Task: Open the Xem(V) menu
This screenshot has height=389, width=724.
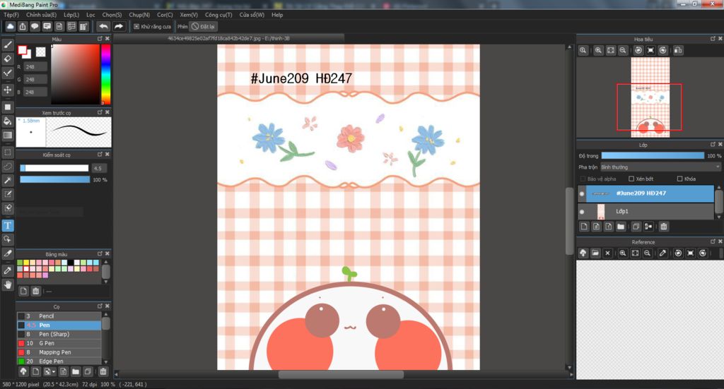Action: pyautogui.click(x=188, y=15)
